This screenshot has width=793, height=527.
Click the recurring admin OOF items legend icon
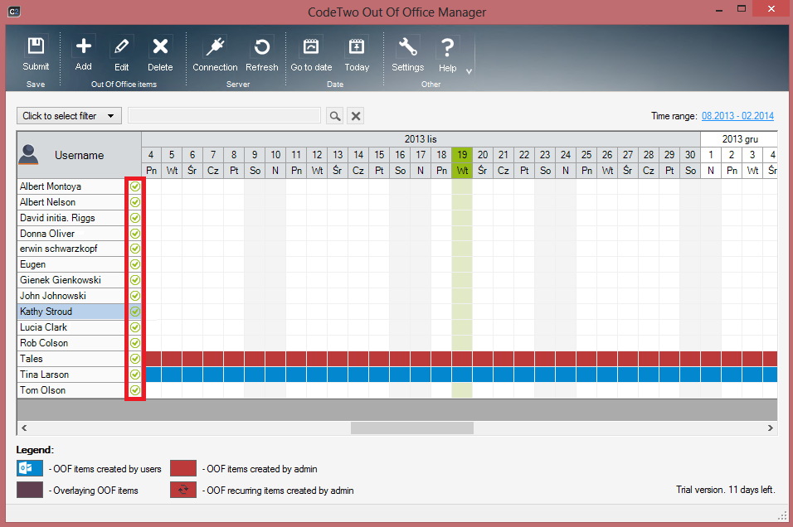[183, 490]
